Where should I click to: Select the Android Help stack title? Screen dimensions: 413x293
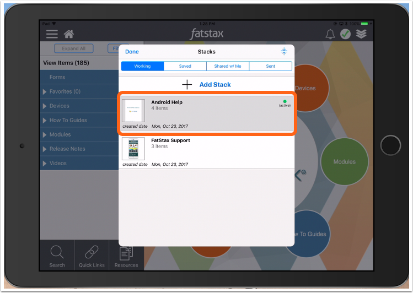(x=167, y=102)
